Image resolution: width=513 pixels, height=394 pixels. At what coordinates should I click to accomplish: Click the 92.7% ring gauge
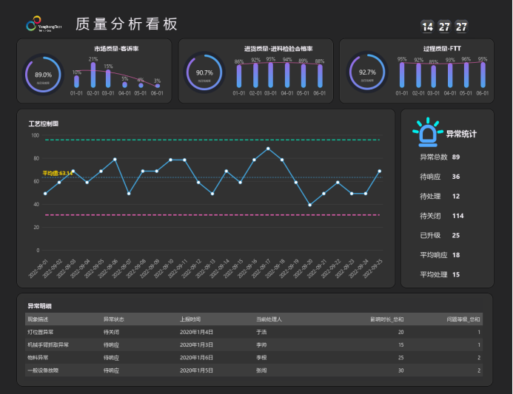367,73
